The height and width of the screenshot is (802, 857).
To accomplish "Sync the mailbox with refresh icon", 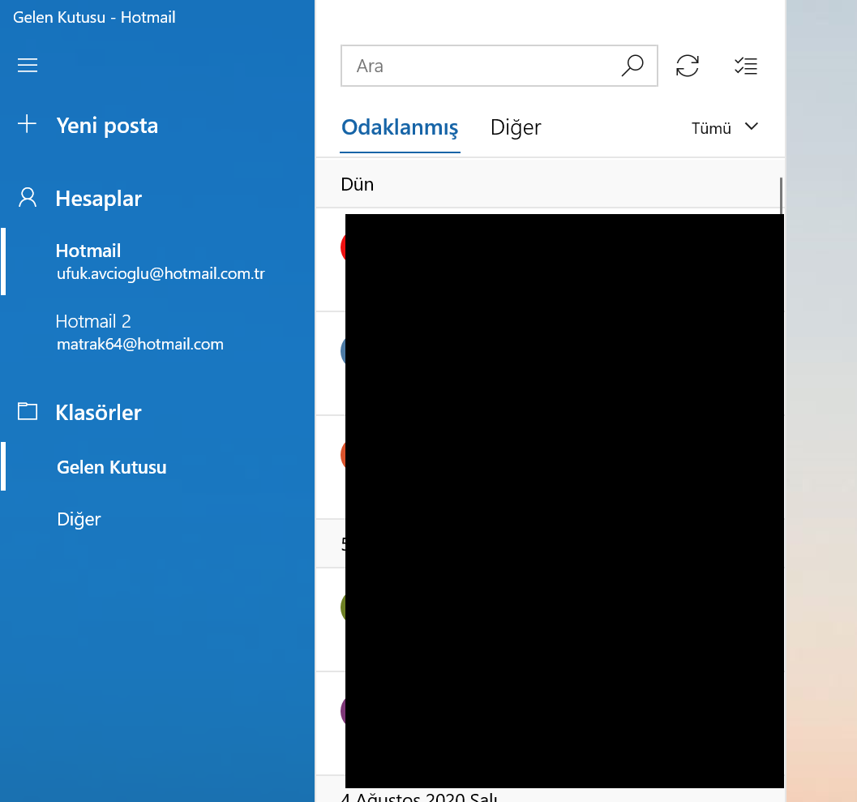I will pyautogui.click(x=687, y=66).
